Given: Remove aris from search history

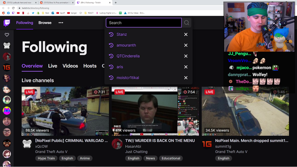Looking at the screenshot, I should coord(186,67).
